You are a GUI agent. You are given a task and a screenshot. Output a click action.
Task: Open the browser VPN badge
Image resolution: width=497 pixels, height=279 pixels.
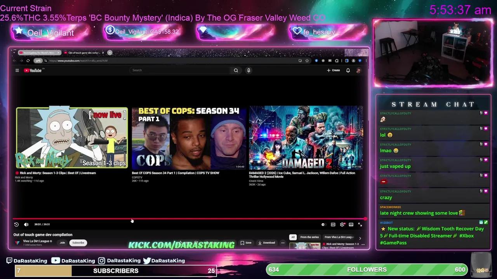point(38,60)
